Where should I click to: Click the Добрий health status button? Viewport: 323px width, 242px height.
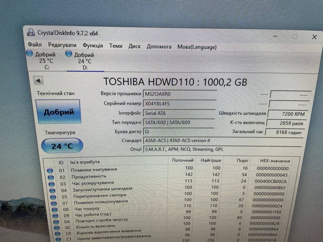(x=59, y=112)
